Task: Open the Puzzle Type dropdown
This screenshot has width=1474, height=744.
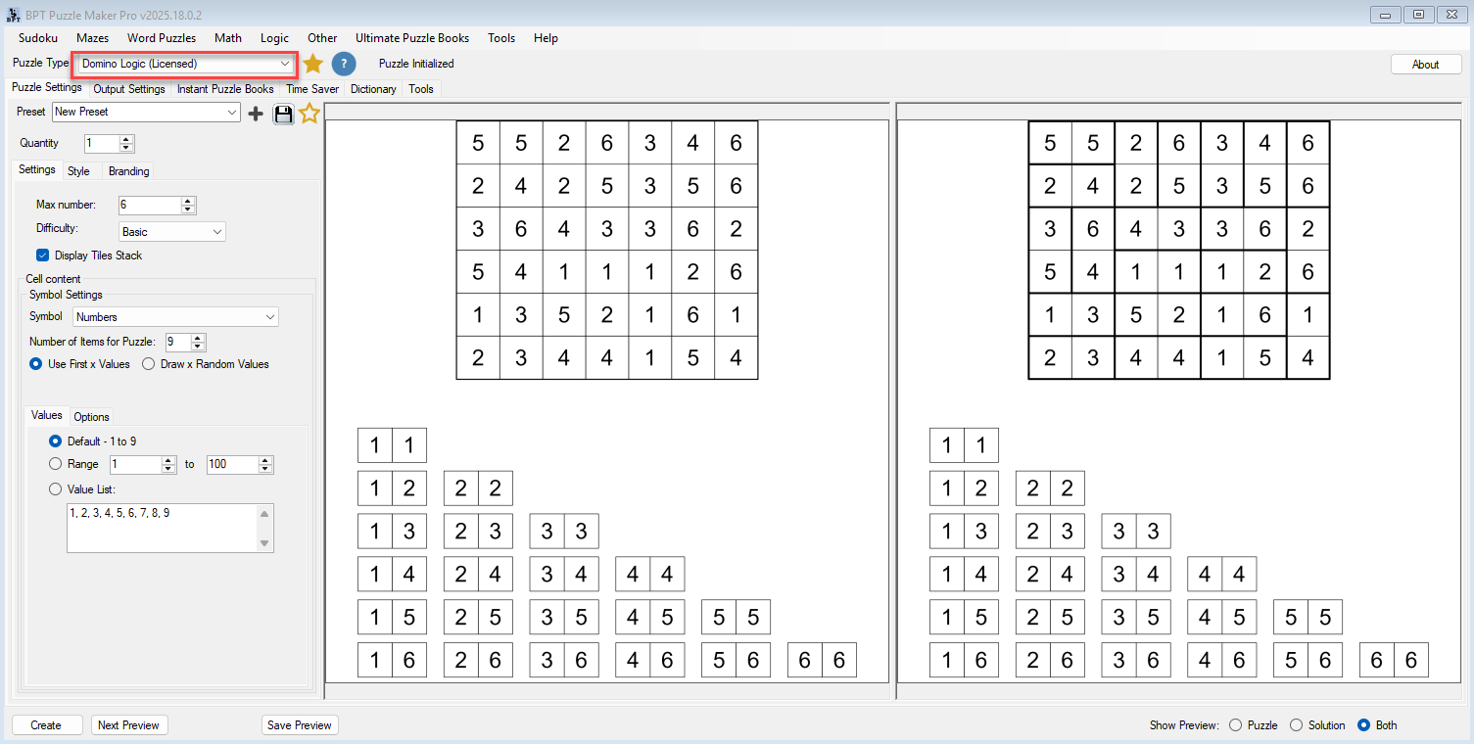Action: pyautogui.click(x=284, y=64)
